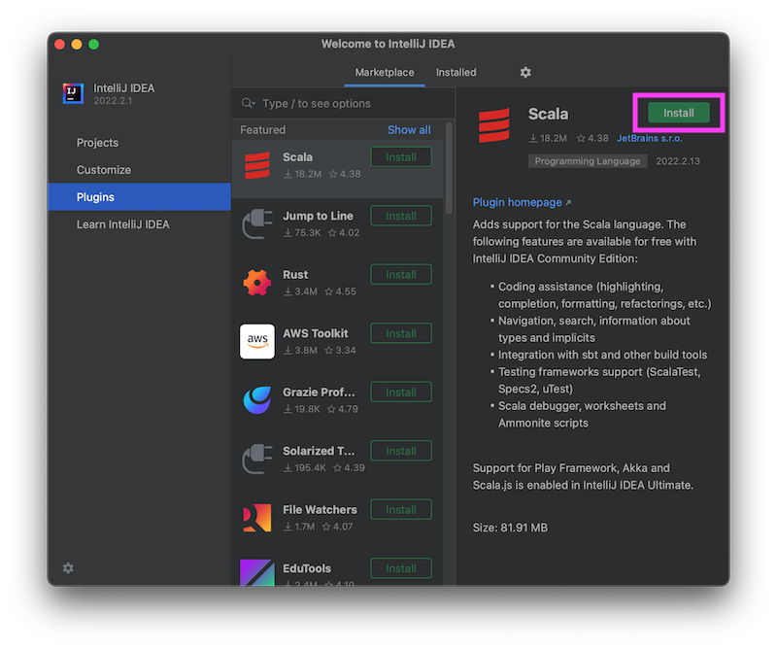The image size is (777, 649).
Task: Select the AWS Toolkit plugin name
Action: [315, 333]
